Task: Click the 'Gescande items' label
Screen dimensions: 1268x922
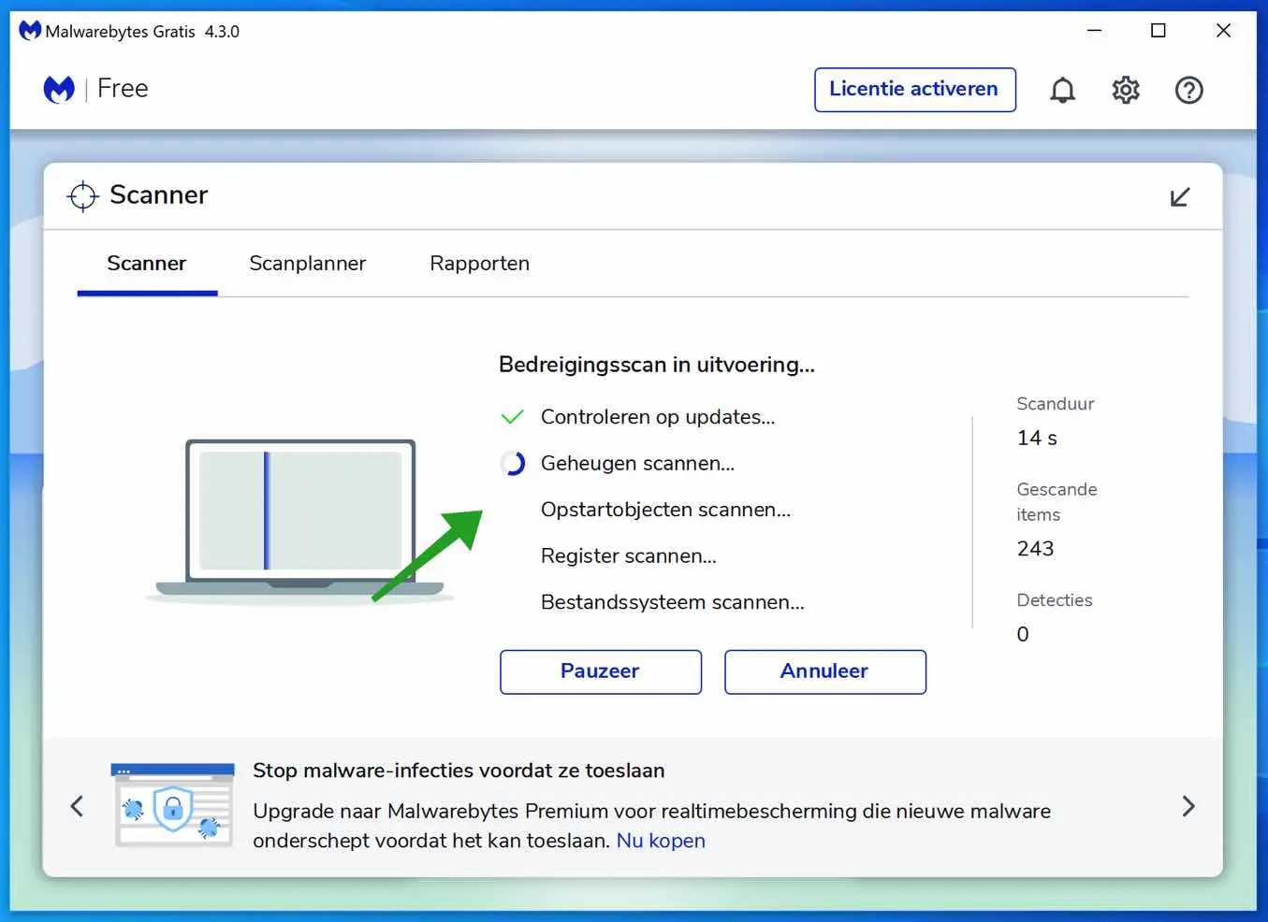Action: coord(1057,502)
